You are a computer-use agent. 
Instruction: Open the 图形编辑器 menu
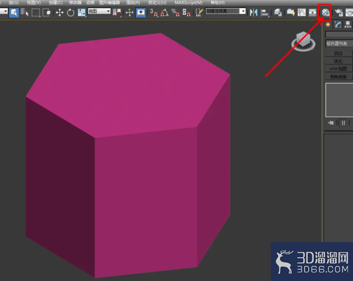coord(110,3)
